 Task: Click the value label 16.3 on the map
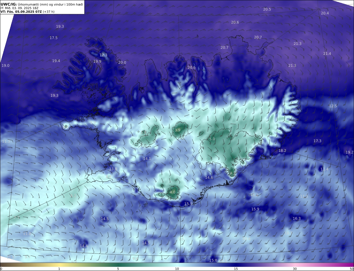(297, 219)
